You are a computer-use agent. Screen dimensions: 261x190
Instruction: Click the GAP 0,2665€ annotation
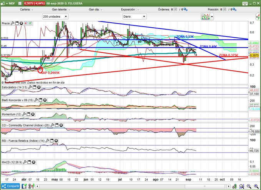click(50, 73)
